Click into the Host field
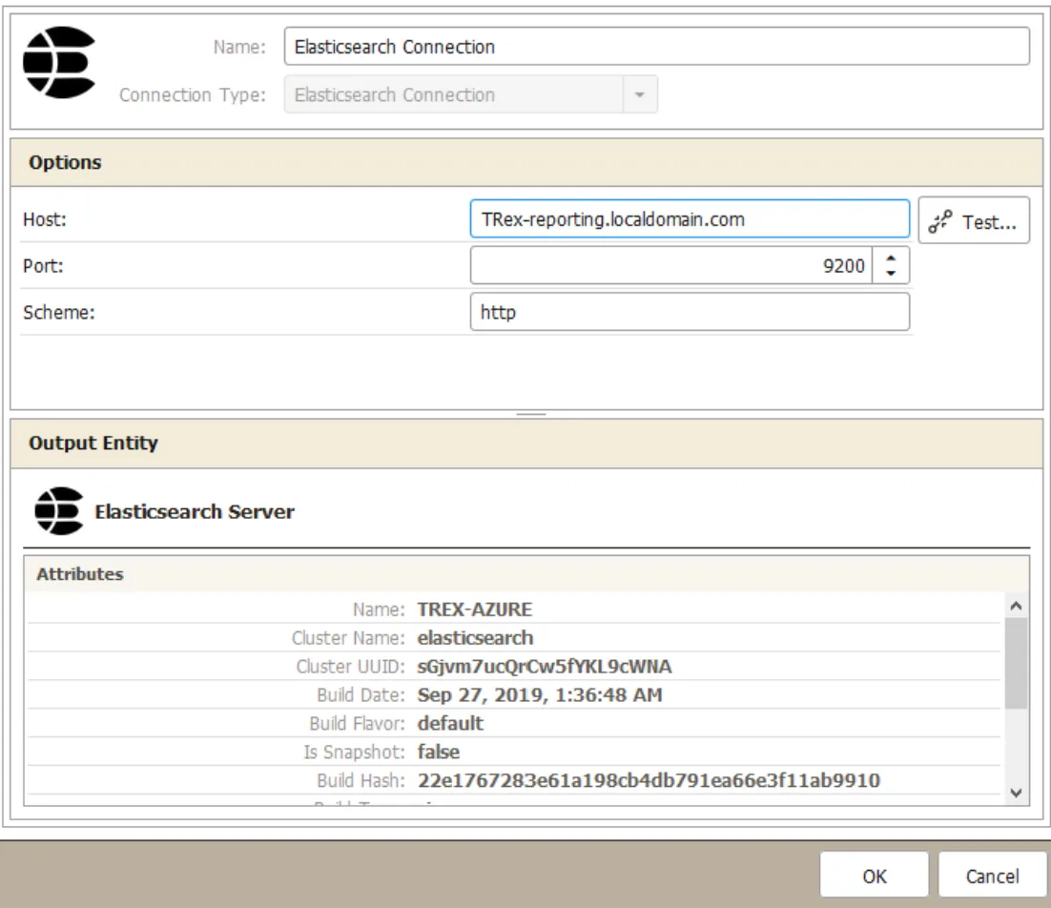1051x908 pixels. (x=690, y=219)
